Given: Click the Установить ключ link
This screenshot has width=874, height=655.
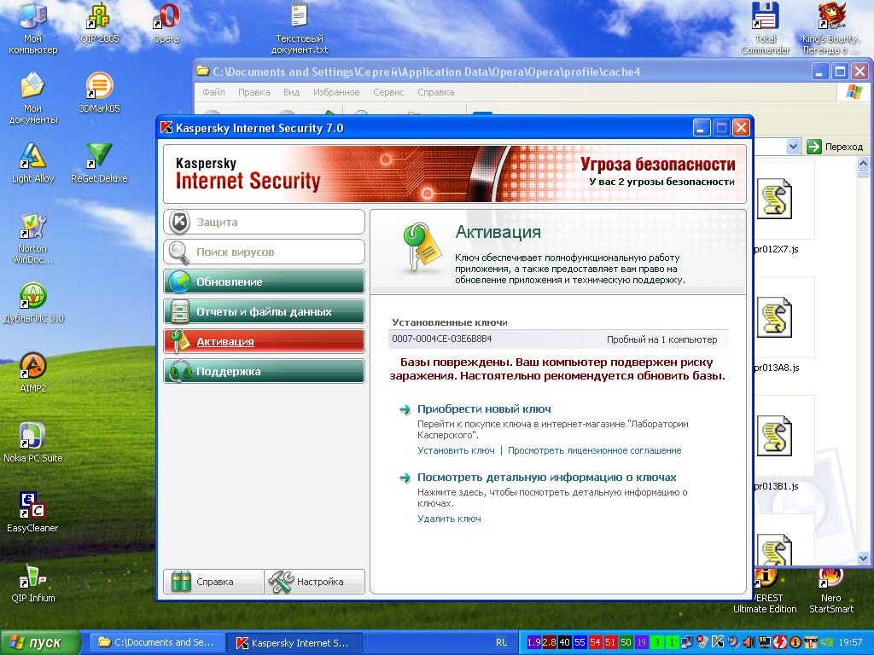Looking at the screenshot, I should pyautogui.click(x=456, y=450).
